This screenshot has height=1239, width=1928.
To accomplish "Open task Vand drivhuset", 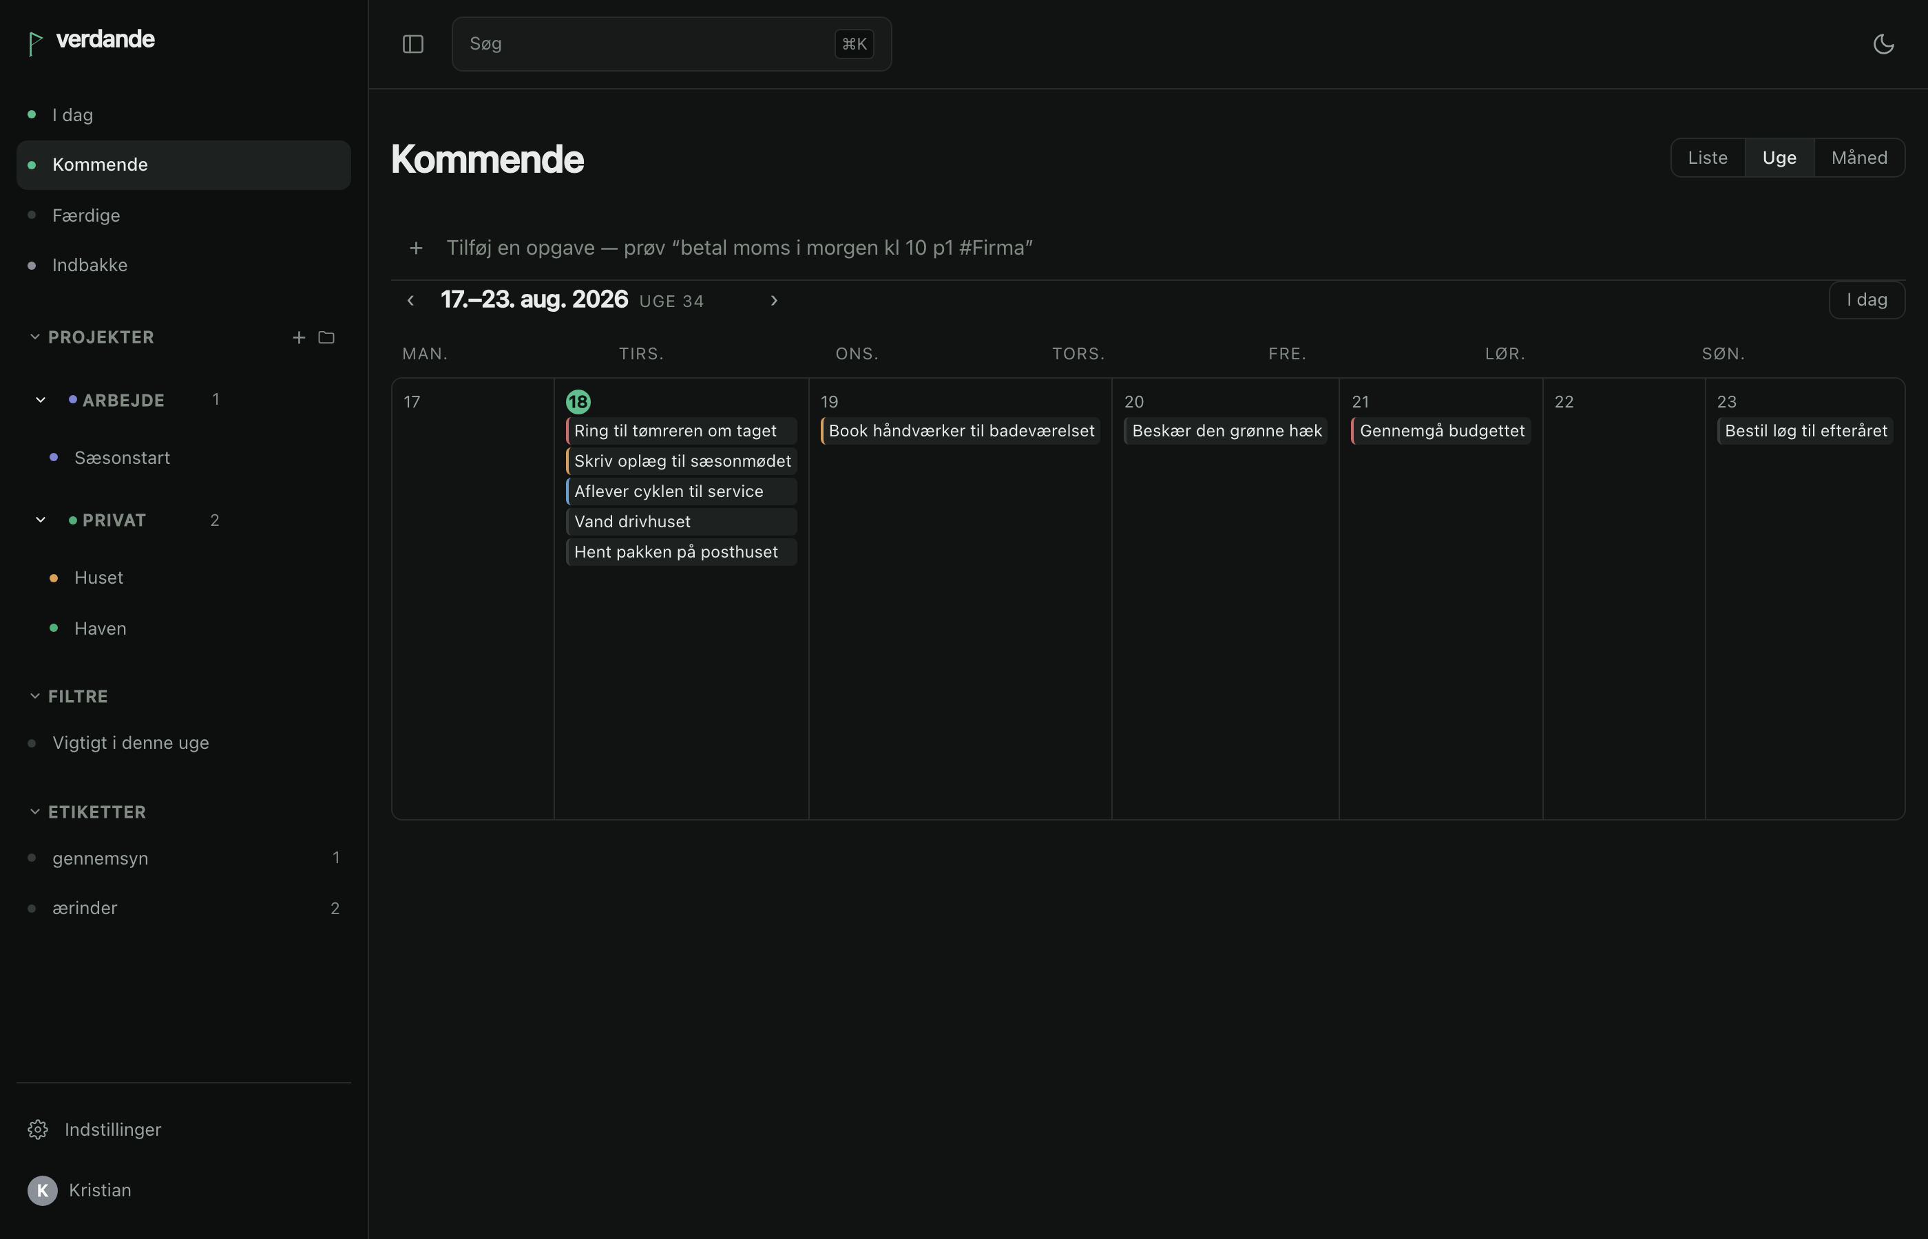I will (x=682, y=521).
